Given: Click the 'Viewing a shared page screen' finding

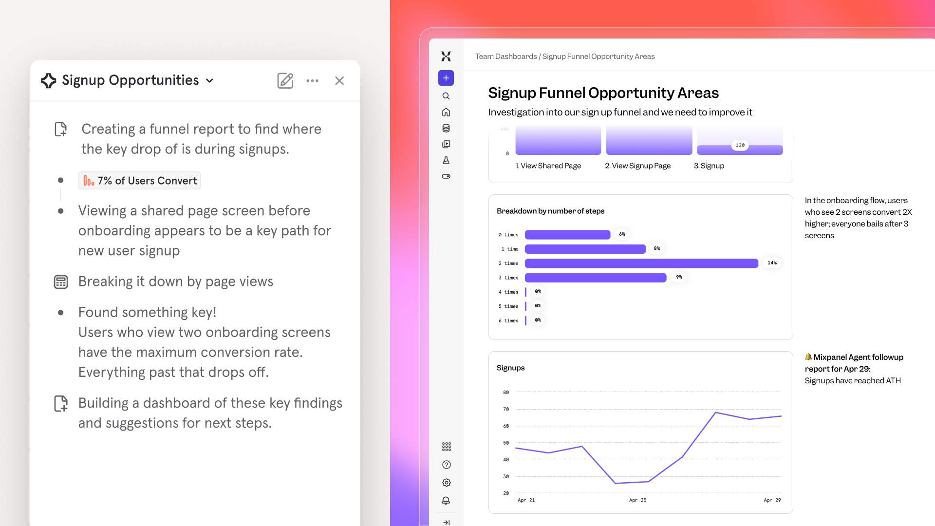Looking at the screenshot, I should [x=205, y=231].
